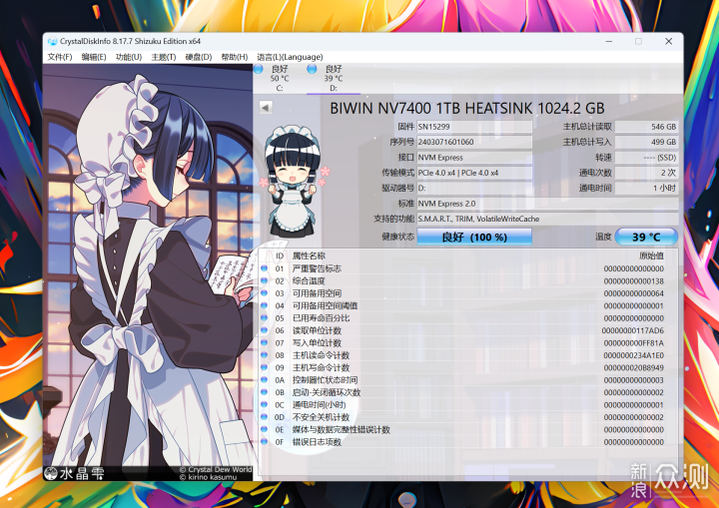
Task: Click raw value 000000000FF81A
Action: (x=634, y=342)
